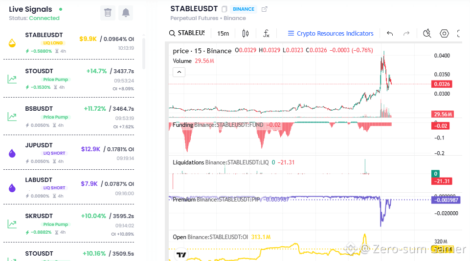The width and height of the screenshot is (470, 261).
Task: Select BSBUSDT Price Pump signal
Action: (x=68, y=117)
